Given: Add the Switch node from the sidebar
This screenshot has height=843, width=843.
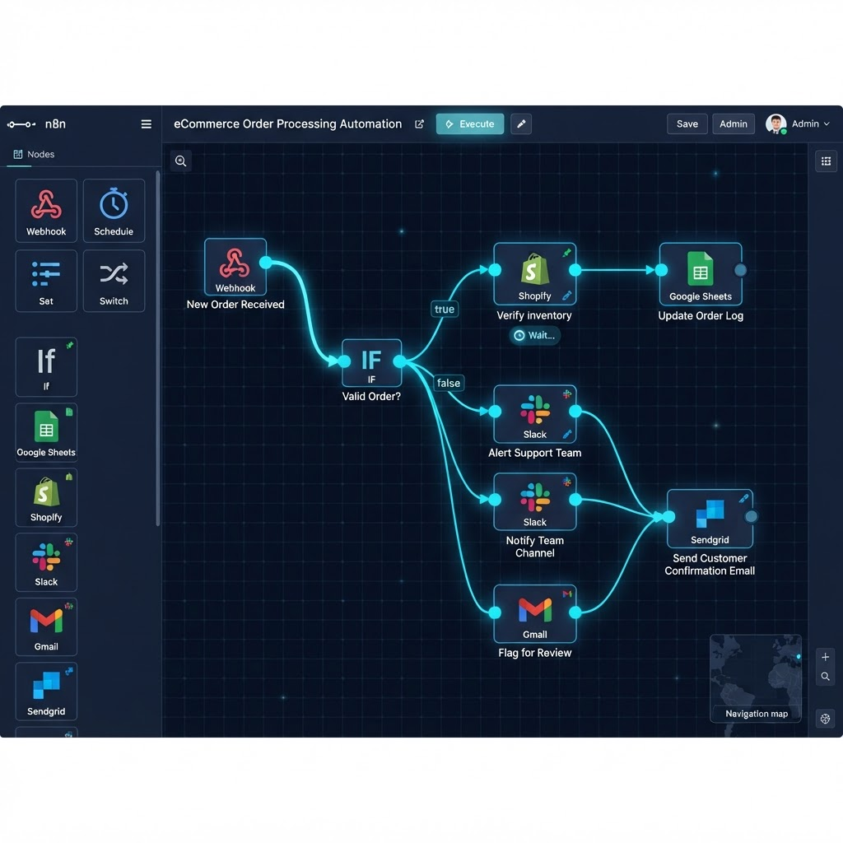Looking at the screenshot, I should click(114, 281).
